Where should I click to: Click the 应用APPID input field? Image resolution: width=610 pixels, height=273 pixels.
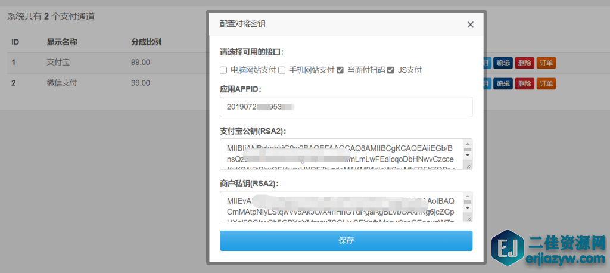346,107
